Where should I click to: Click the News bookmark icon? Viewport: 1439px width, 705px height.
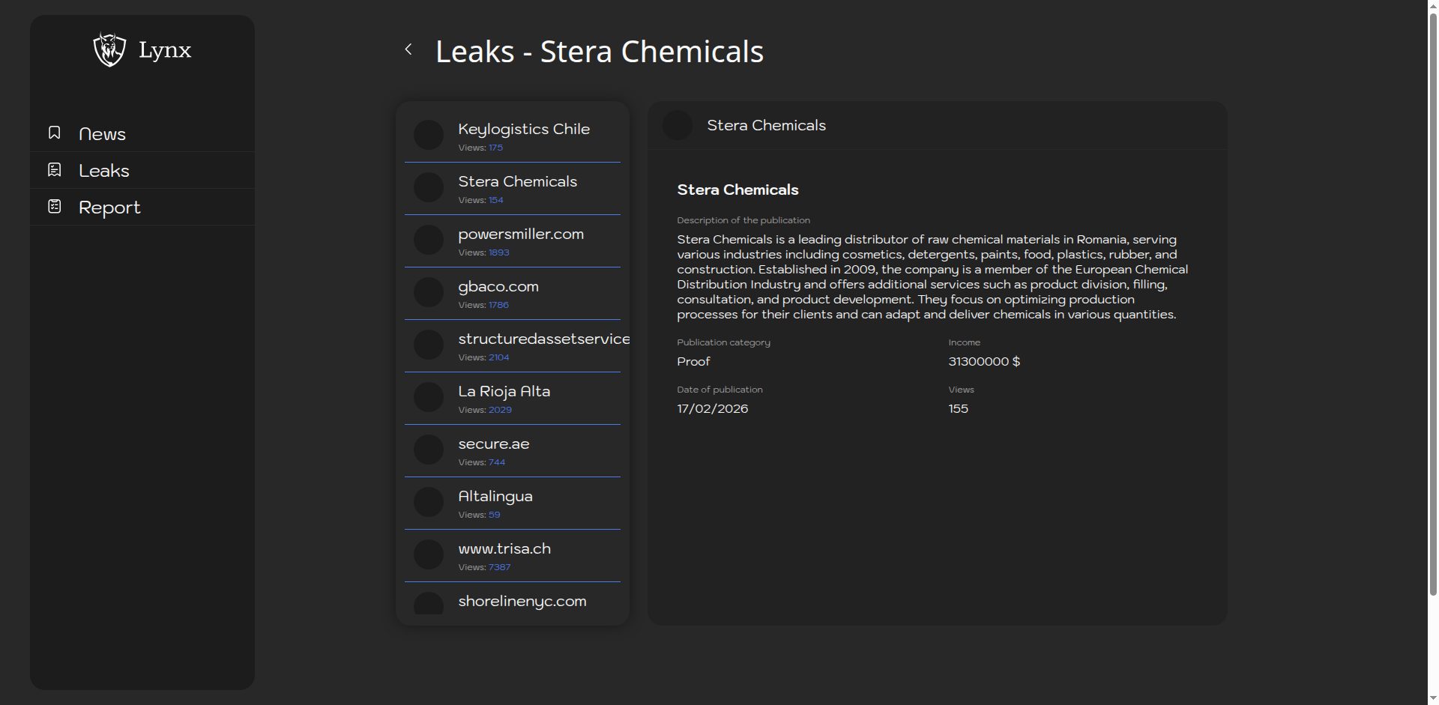[54, 133]
